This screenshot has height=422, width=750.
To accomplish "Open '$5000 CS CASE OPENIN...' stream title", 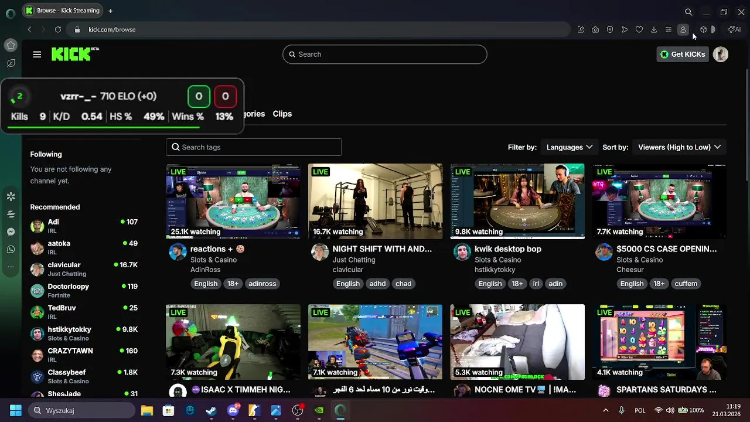I will click(666, 249).
